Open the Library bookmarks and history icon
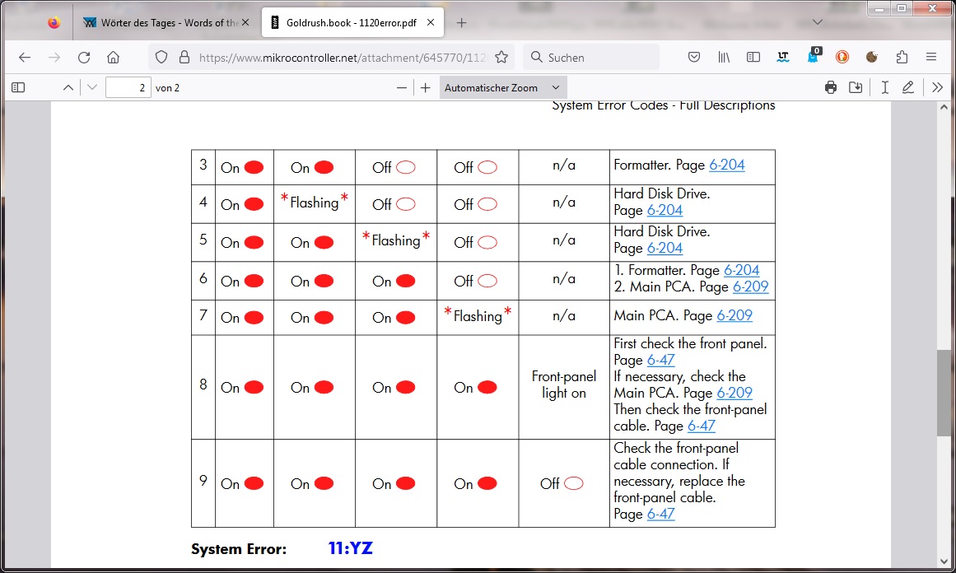This screenshot has height=573, width=956. [x=724, y=58]
